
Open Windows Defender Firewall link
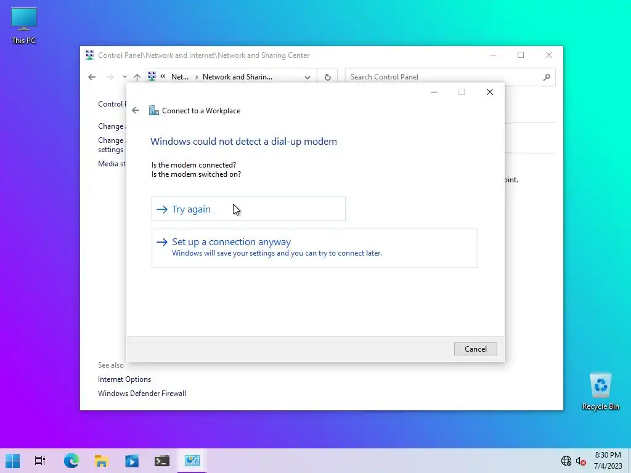pos(142,394)
